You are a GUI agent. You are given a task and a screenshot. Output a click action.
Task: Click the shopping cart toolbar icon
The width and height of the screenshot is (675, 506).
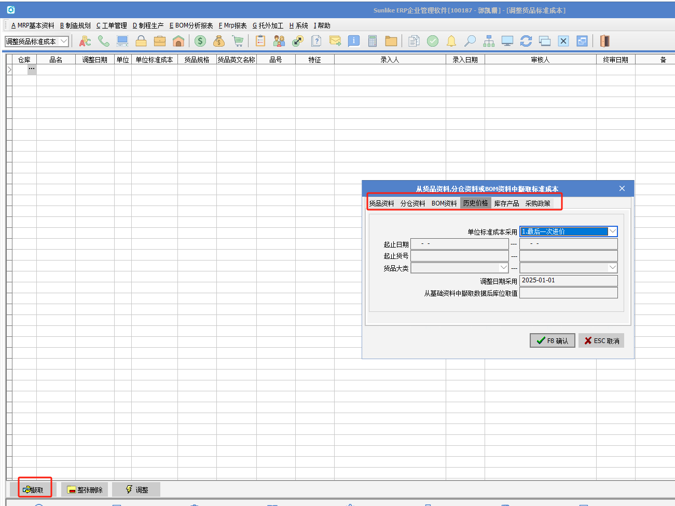point(238,41)
